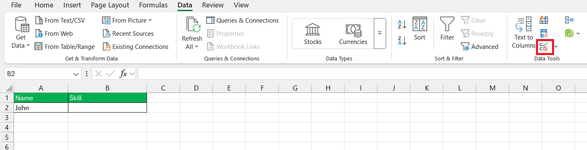Select empty cell B2
587x150 pixels.
pyautogui.click(x=107, y=108)
